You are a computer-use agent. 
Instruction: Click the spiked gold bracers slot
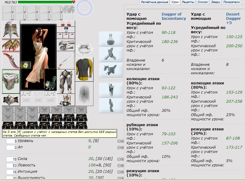pyautogui.click(x=11, y=45)
